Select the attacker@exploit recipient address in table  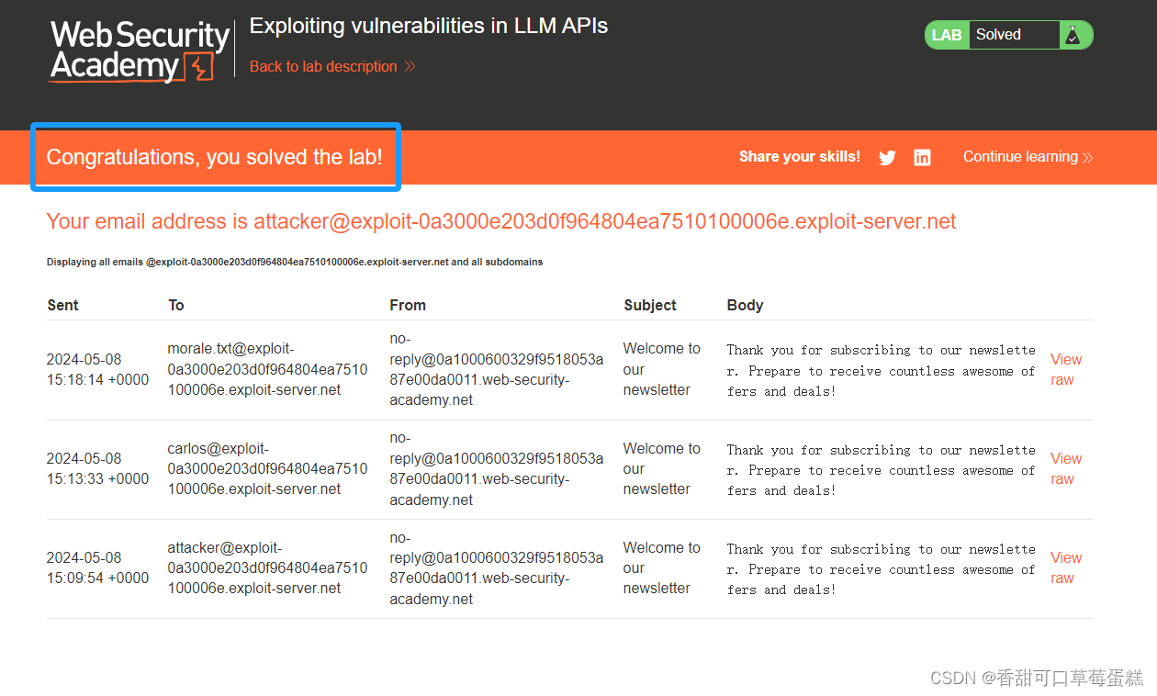click(267, 567)
